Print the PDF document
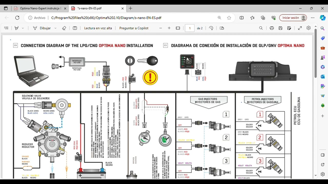Screen dimensions: 328x184 (272, 28)
